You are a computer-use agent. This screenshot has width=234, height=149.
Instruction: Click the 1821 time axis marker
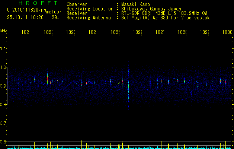coord(26,32)
